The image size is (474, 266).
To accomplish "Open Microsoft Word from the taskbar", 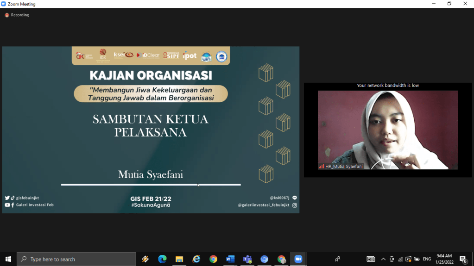I will pos(230,259).
